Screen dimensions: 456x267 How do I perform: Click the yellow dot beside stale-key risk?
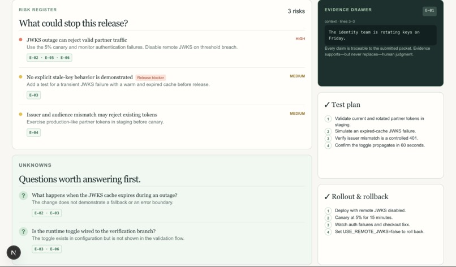(x=20, y=77)
